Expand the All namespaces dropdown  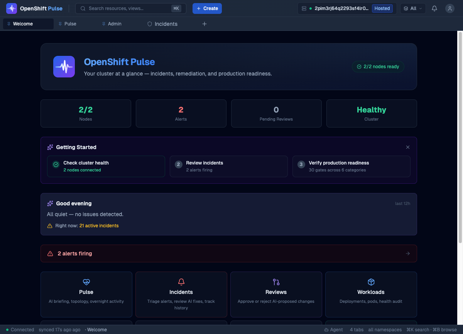tap(413, 8)
